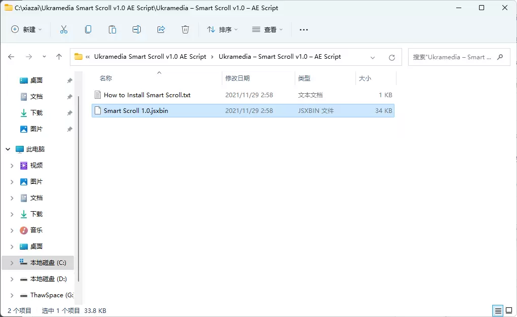Expand the 视频 folder node
The height and width of the screenshot is (317, 517).
coord(12,166)
